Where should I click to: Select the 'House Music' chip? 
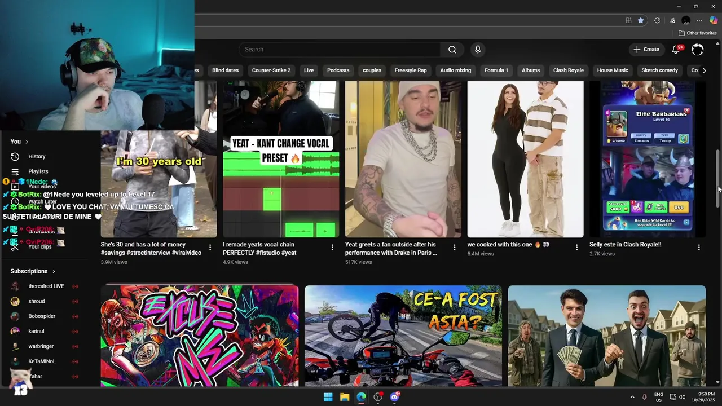[x=613, y=70]
